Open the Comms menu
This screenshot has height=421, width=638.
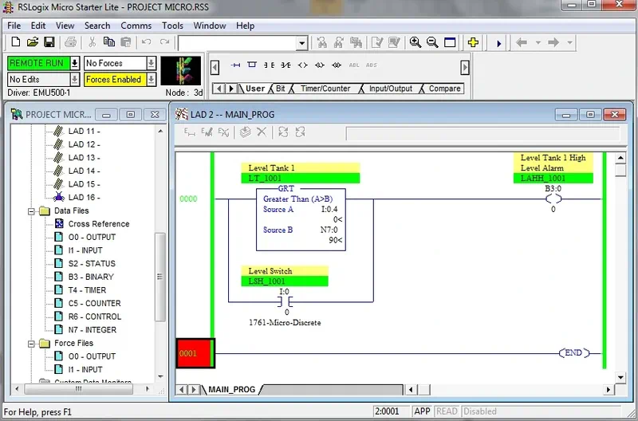click(136, 26)
